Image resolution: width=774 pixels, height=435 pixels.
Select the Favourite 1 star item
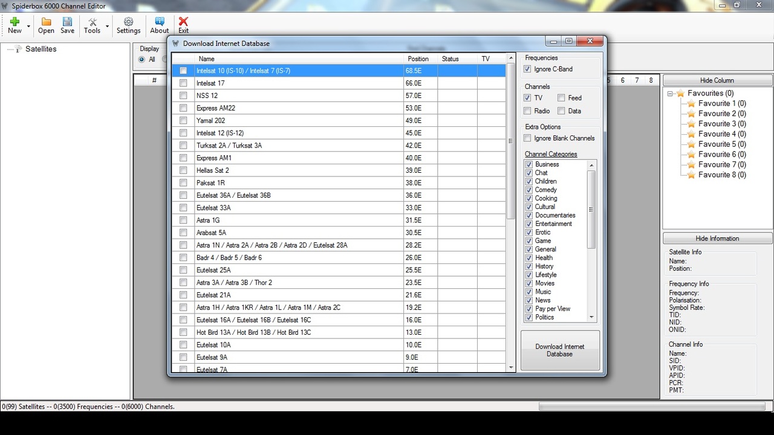691,103
